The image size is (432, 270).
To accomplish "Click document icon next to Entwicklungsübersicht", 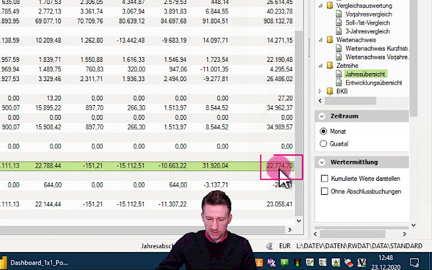I will [x=339, y=82].
